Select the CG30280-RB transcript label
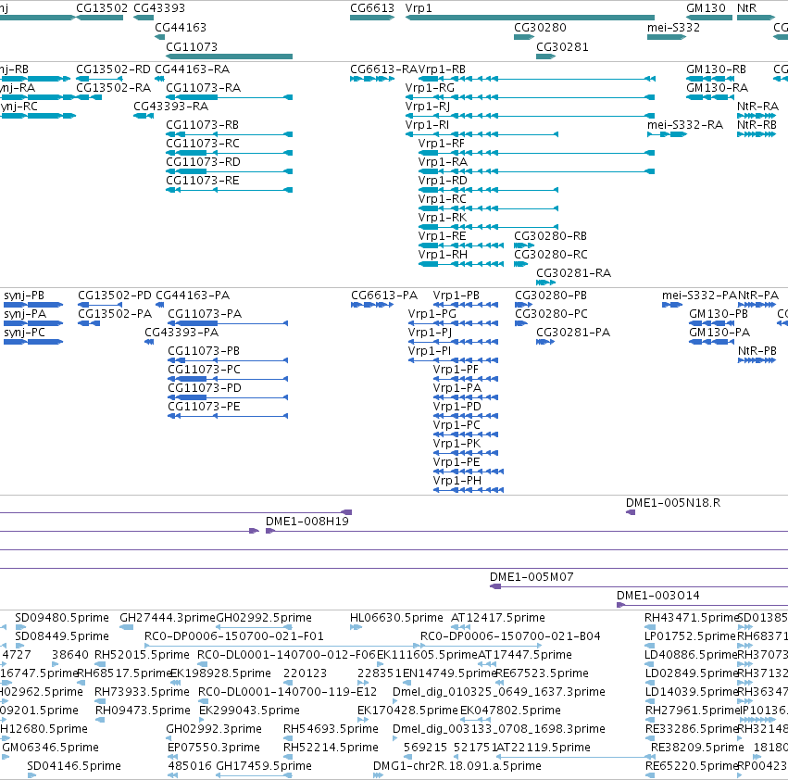This screenshot has width=788, height=780. 550,236
